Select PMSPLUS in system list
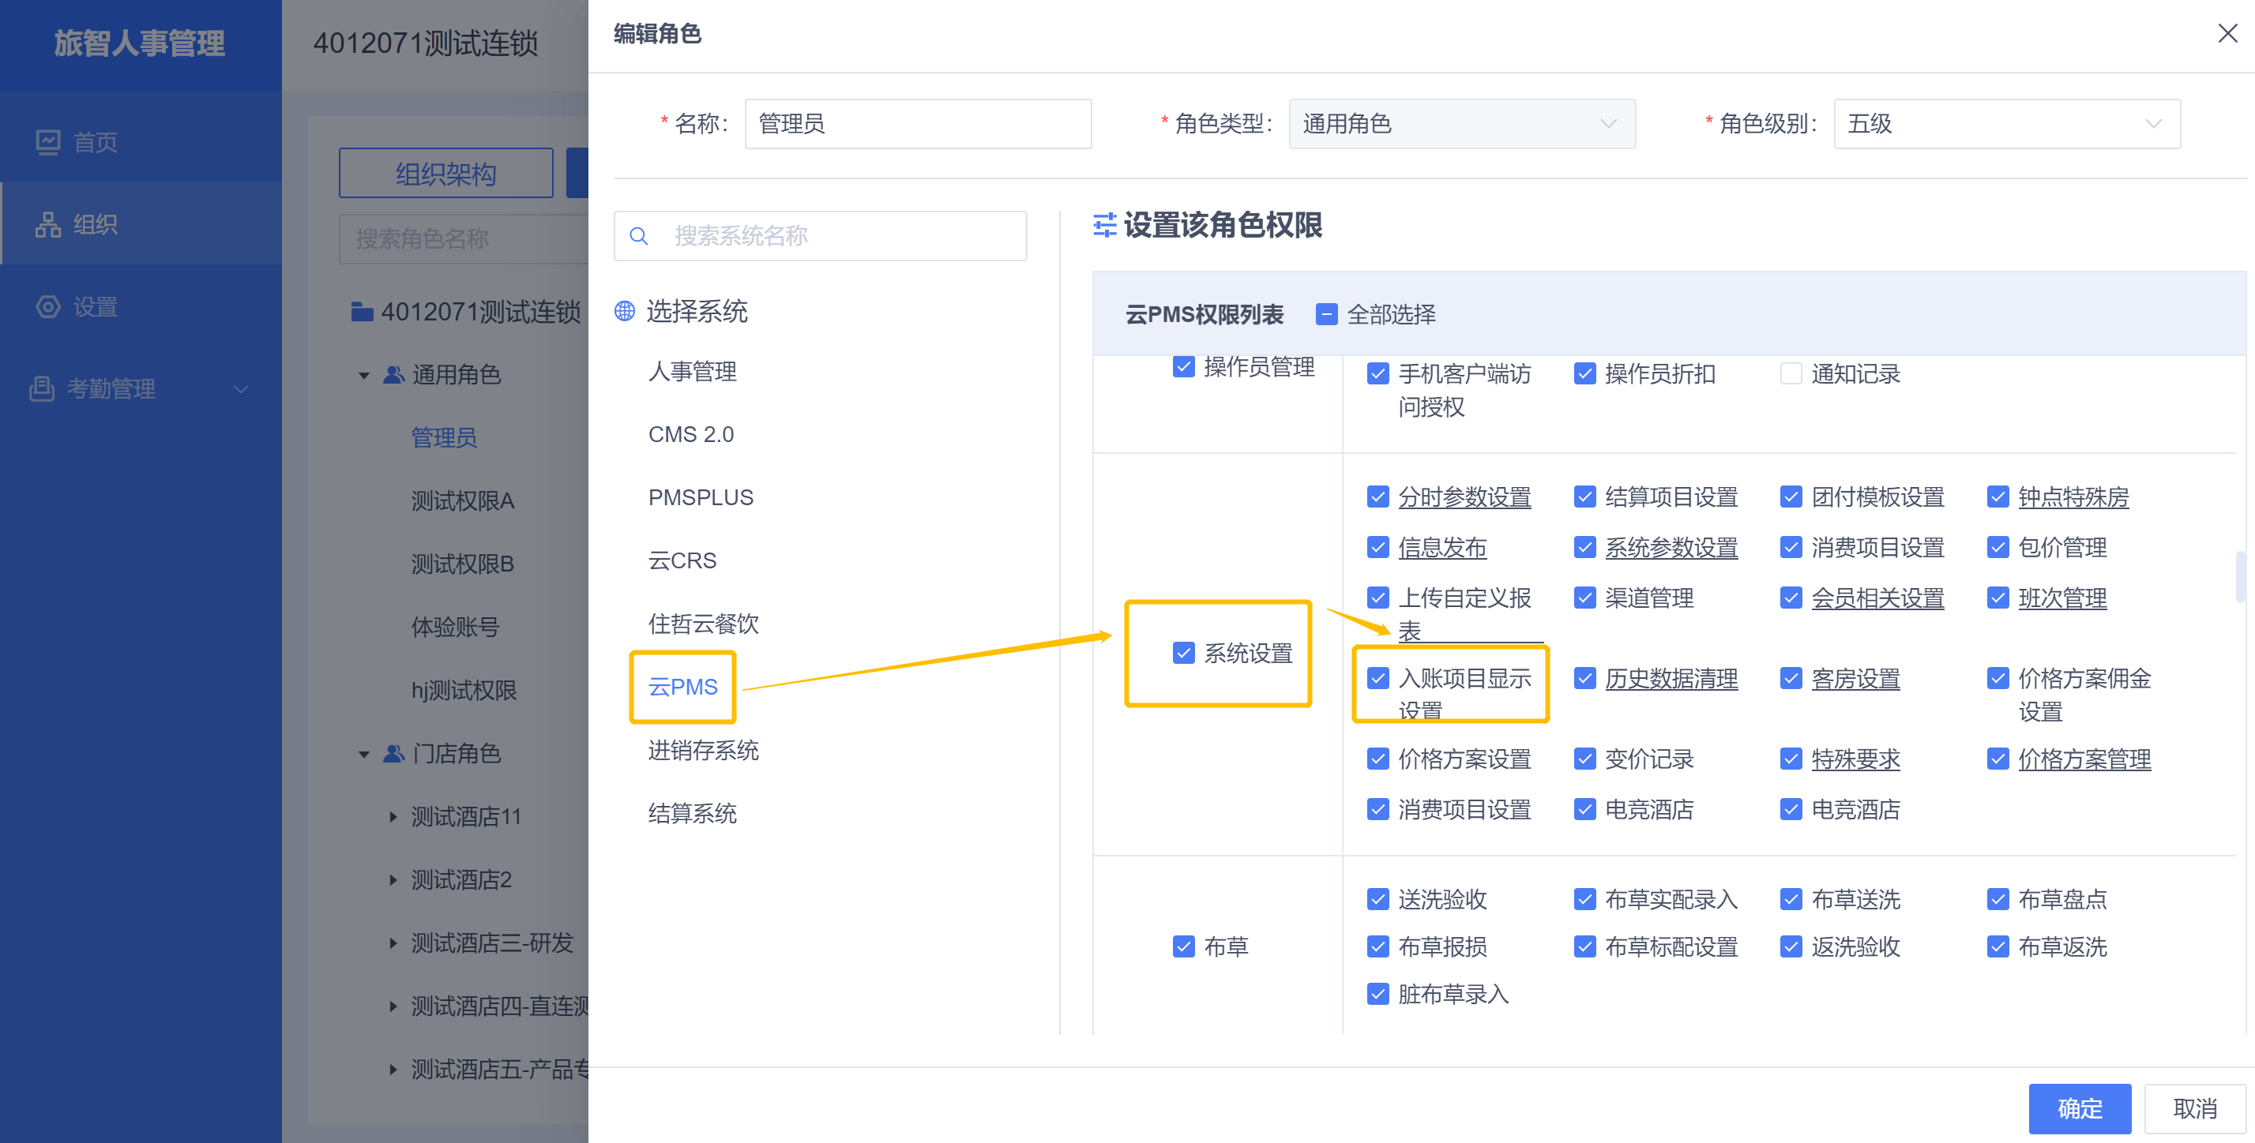 coord(701,497)
